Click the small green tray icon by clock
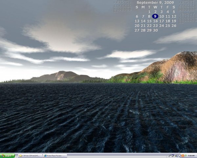The width and height of the screenshot is (197, 158). point(186,156)
